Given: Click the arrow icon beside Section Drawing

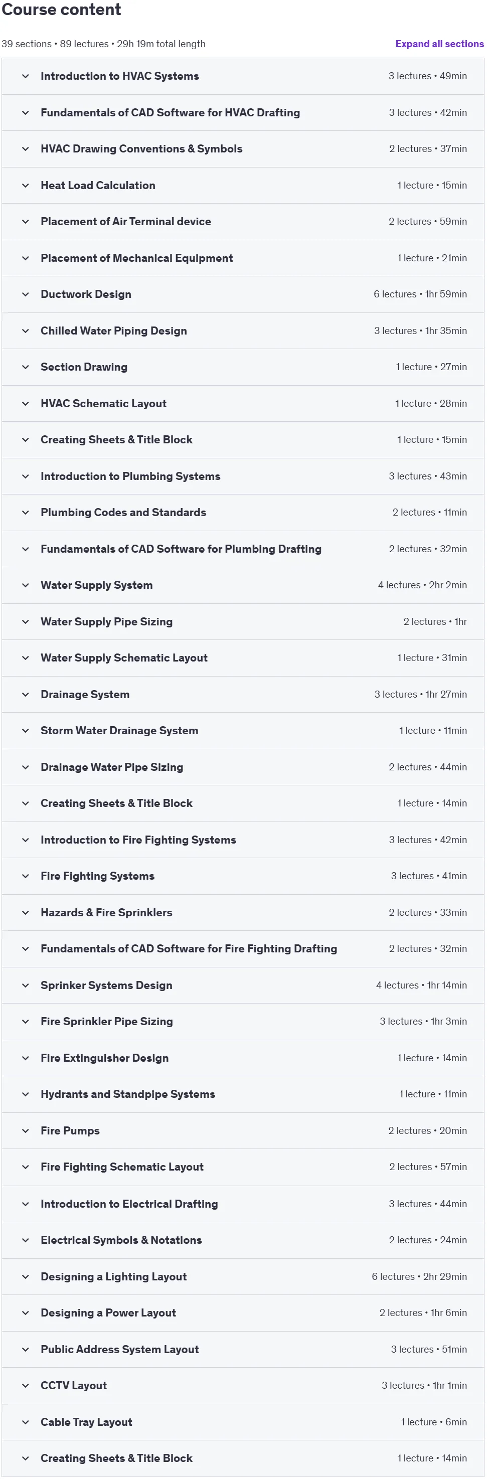Looking at the screenshot, I should click(25, 367).
